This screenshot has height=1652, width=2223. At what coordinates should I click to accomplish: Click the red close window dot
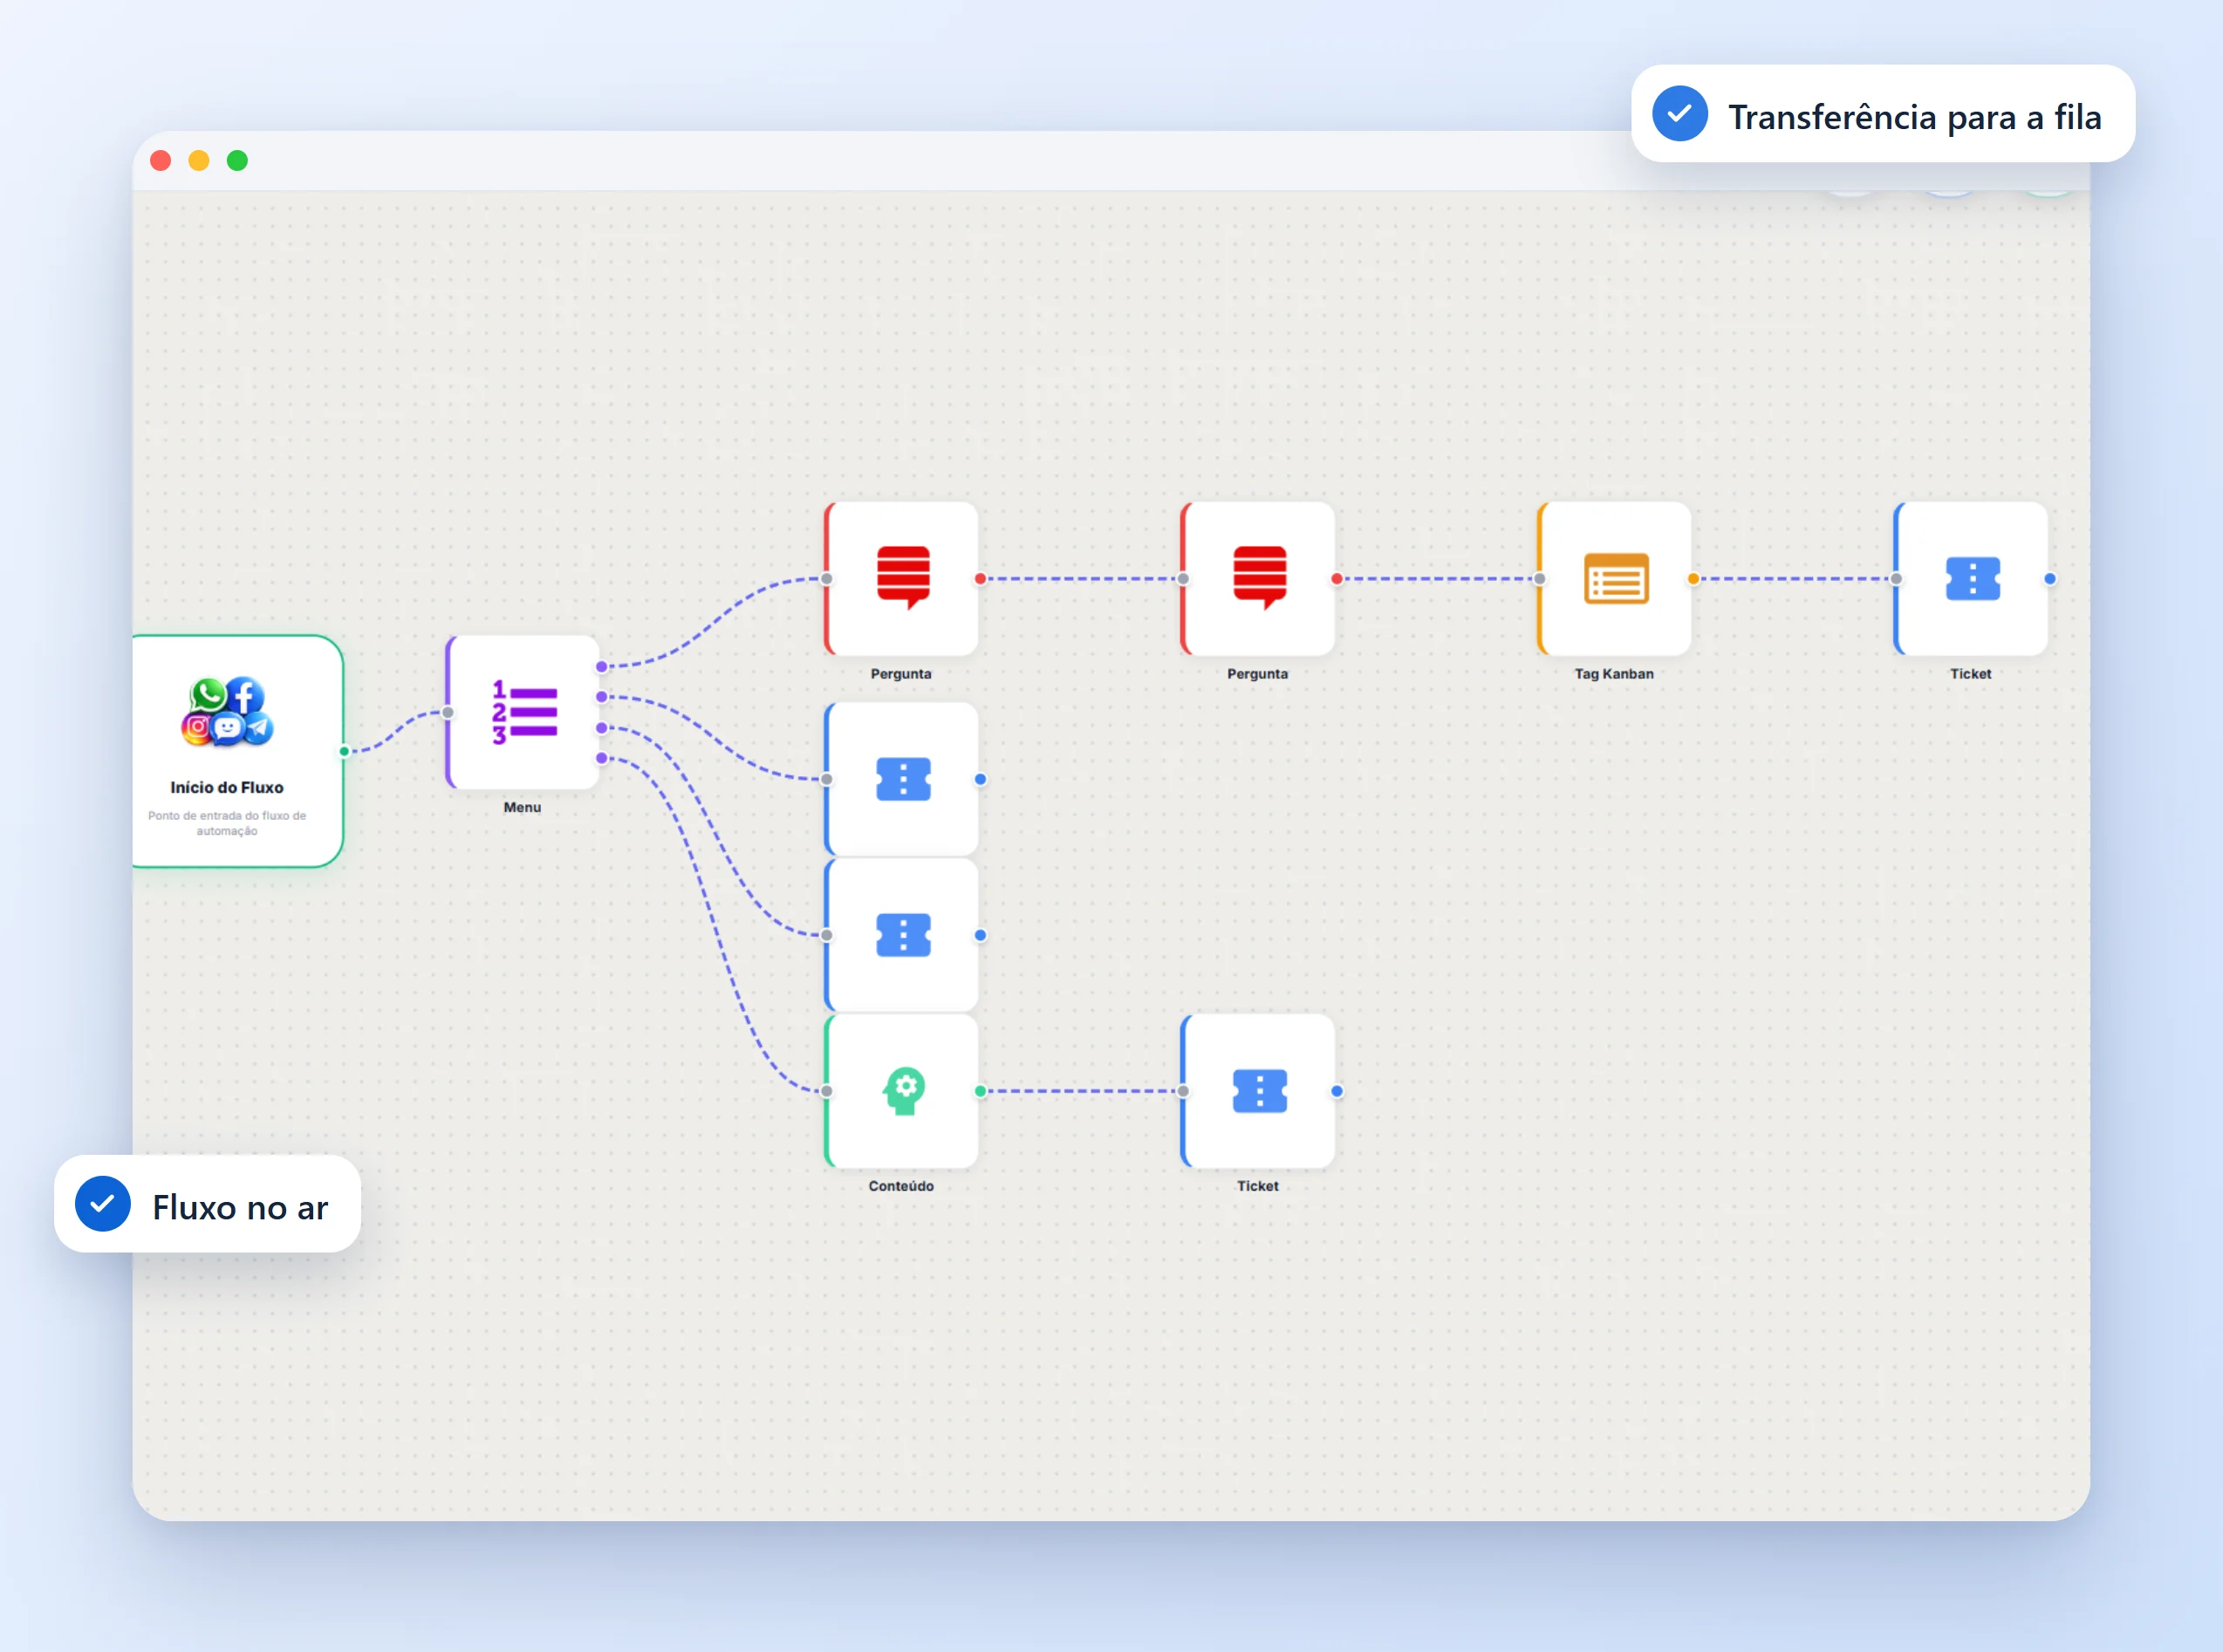160,160
